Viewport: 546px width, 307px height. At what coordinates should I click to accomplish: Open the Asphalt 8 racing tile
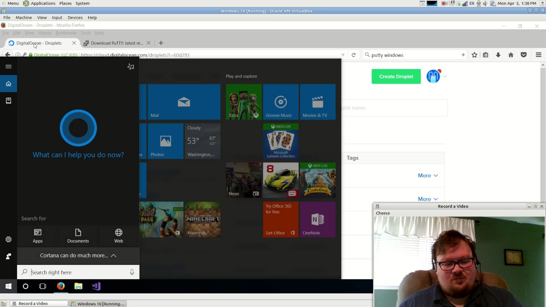(x=281, y=180)
